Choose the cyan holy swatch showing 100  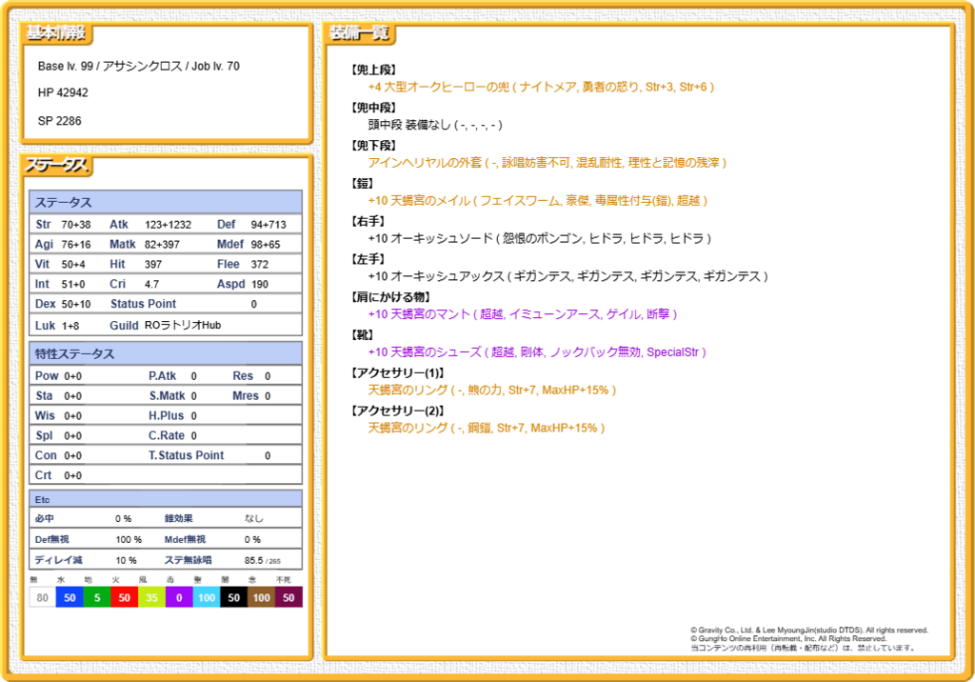(207, 597)
